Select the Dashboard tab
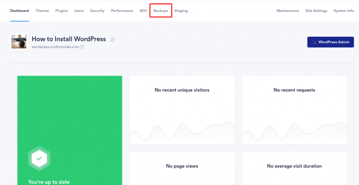 tap(19, 11)
